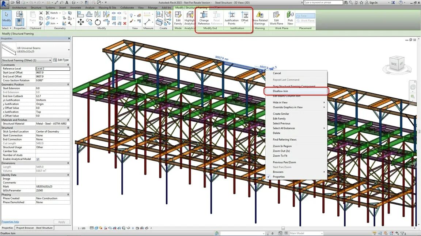This screenshot has height=236, width=421.
Task: Open the Offset justification dropdown arrow
Action: [x=244, y=23]
